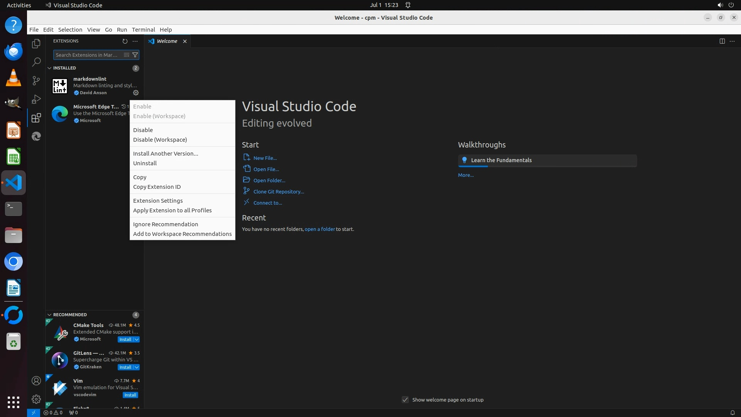Open Microsoft Edge Tools activity icon
741x417 pixels.
point(36,136)
